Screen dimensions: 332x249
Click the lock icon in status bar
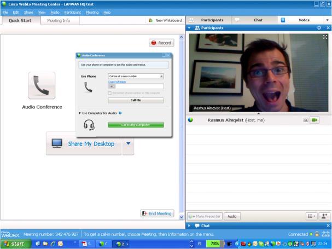coord(317,234)
